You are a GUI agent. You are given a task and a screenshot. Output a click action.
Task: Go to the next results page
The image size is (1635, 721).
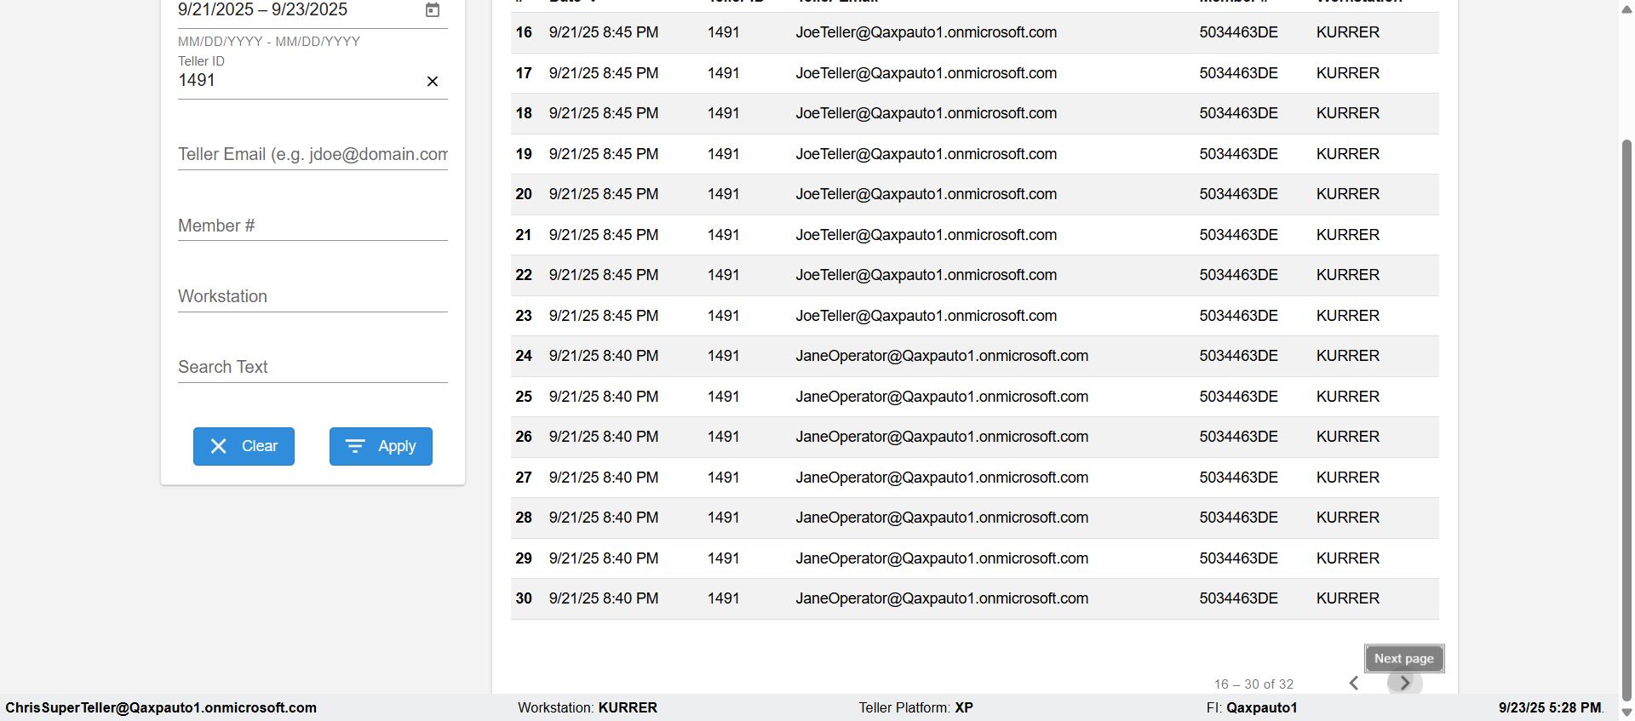[1404, 683]
